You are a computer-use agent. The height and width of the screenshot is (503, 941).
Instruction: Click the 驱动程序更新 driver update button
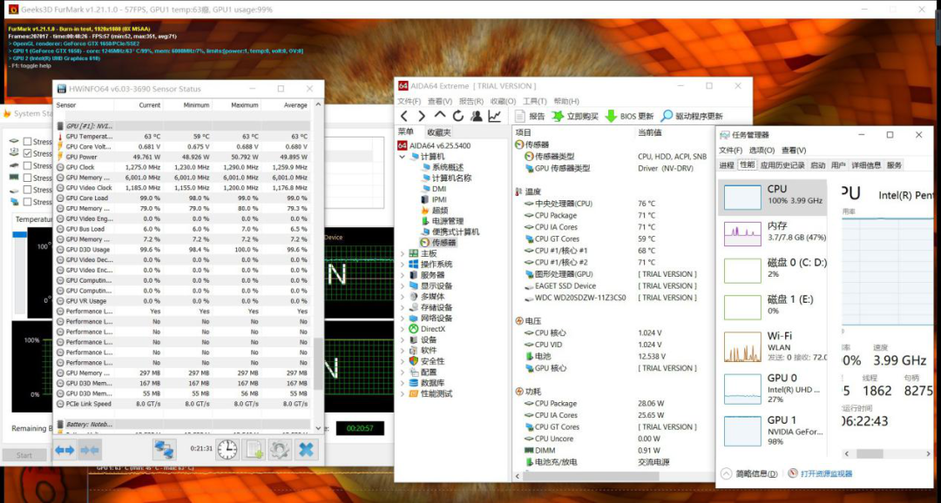pos(691,117)
